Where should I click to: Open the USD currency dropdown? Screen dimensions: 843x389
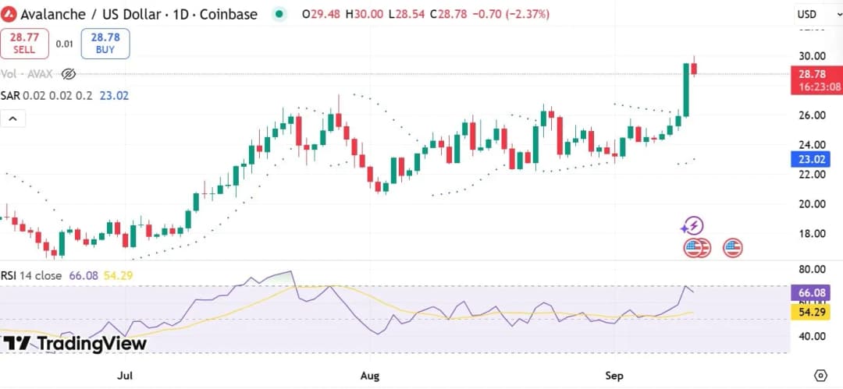[814, 15]
